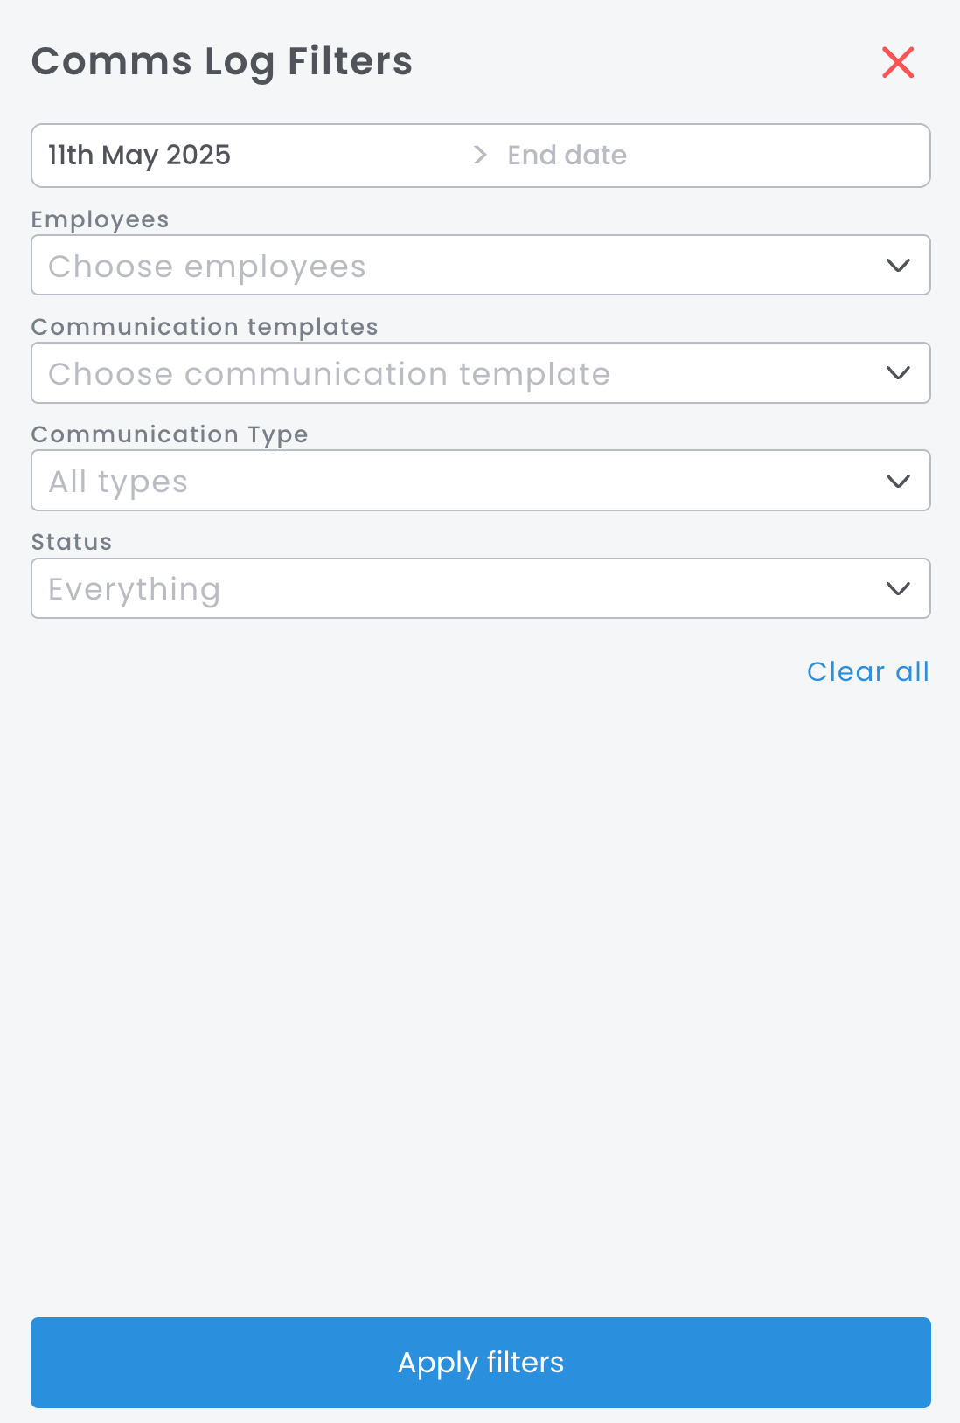This screenshot has height=1423, width=960.
Task: Click the Employees field label
Action: click(100, 219)
